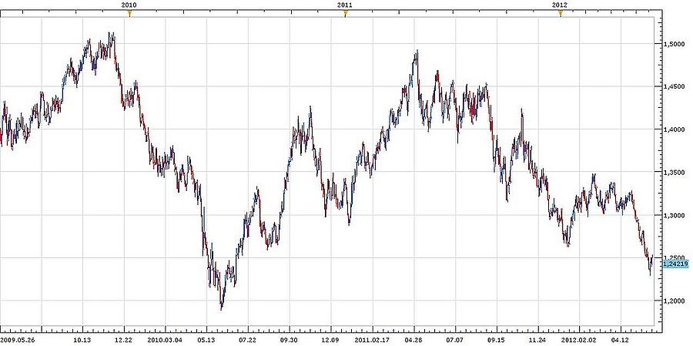The width and height of the screenshot is (693, 346).
Task: Click the 2010 year marker triangle
Action: 129,12
